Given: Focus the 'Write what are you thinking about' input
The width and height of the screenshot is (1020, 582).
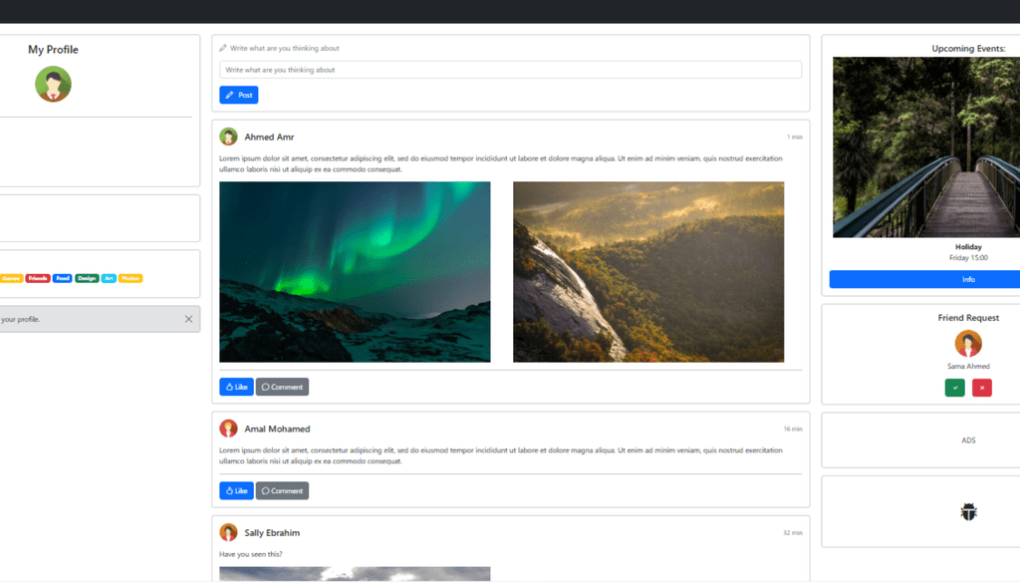Looking at the screenshot, I should 511,70.
